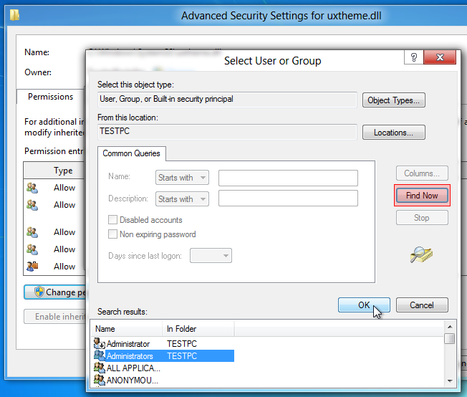Click the first Allow entry's group icon

point(32,188)
